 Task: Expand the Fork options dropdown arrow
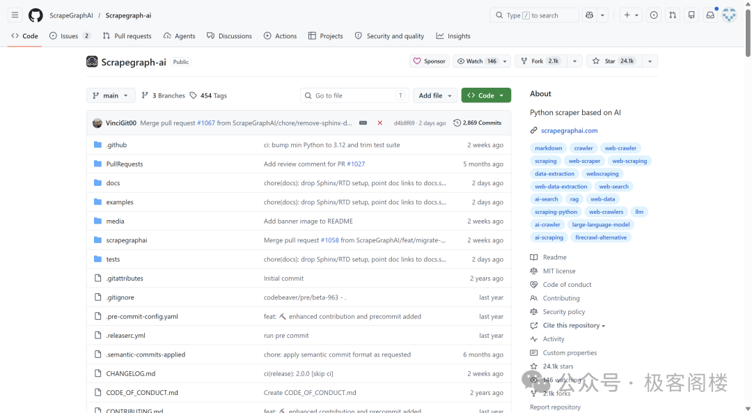[x=574, y=61]
